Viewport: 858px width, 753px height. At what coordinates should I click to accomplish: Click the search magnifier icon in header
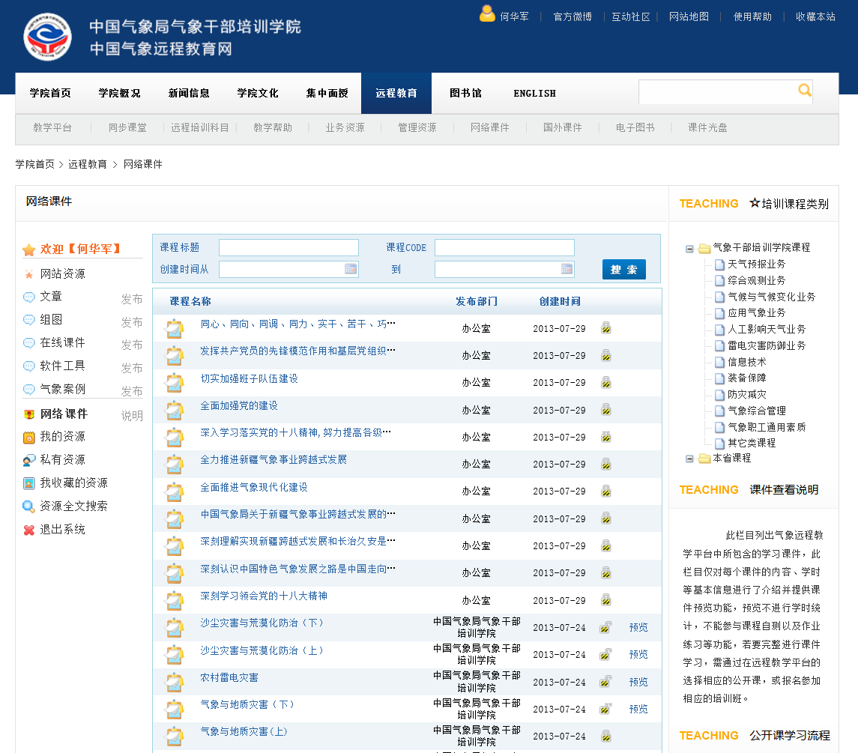805,91
